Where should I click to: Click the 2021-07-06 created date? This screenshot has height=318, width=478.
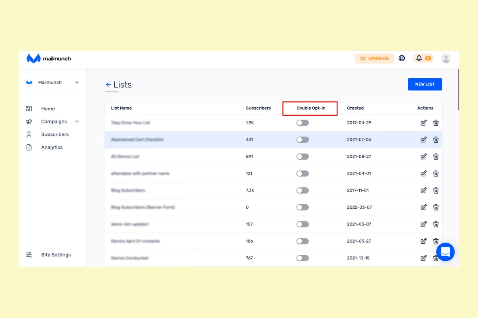(359, 140)
